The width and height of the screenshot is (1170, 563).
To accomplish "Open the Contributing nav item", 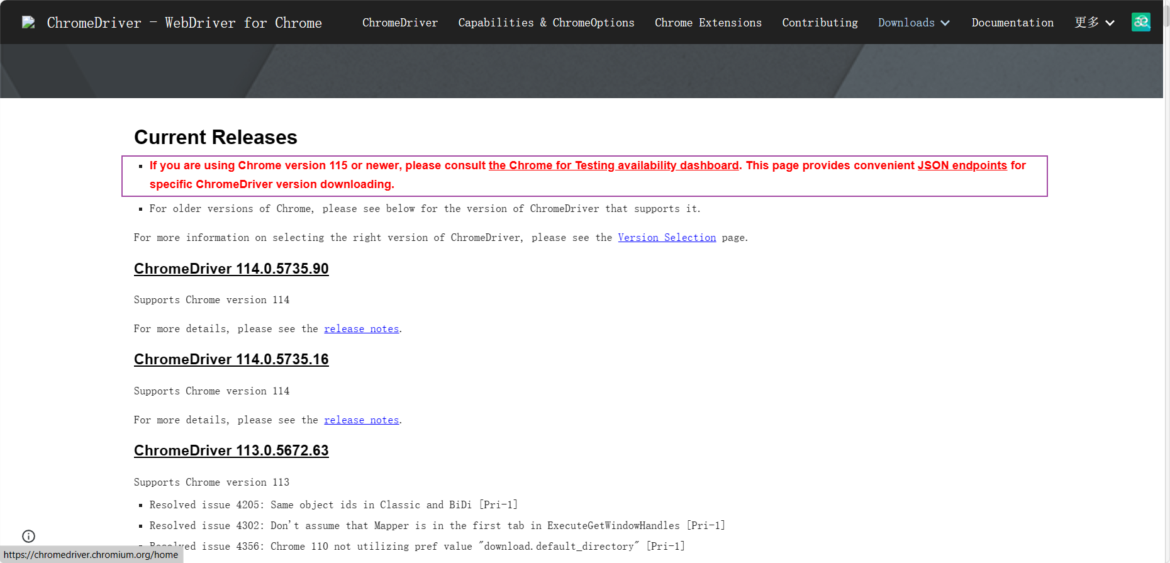I will coord(820,23).
